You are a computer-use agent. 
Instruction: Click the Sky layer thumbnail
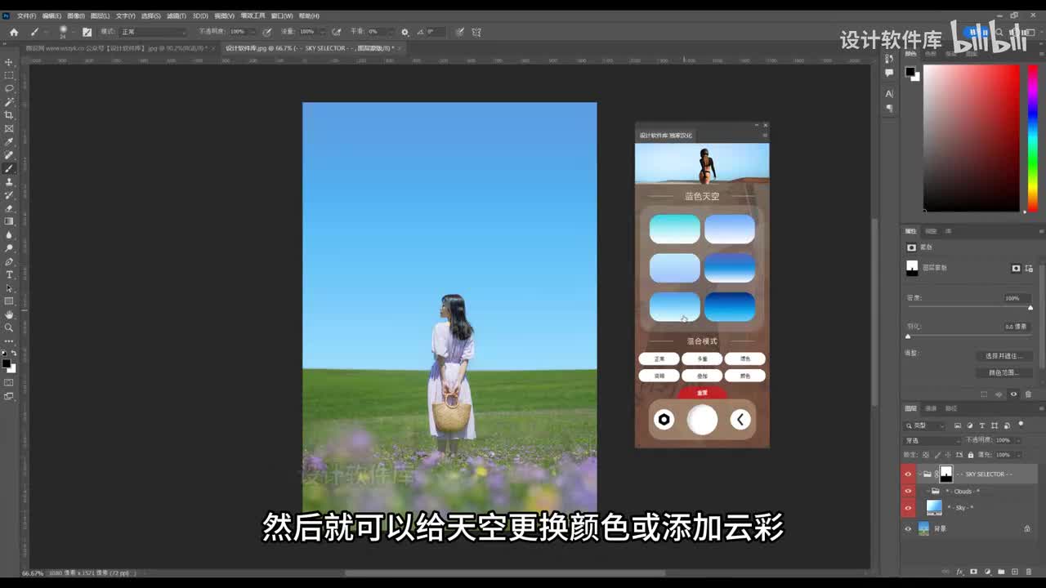[x=934, y=507]
